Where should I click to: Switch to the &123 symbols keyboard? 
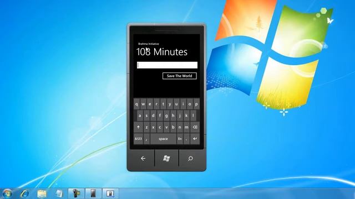click(138, 139)
